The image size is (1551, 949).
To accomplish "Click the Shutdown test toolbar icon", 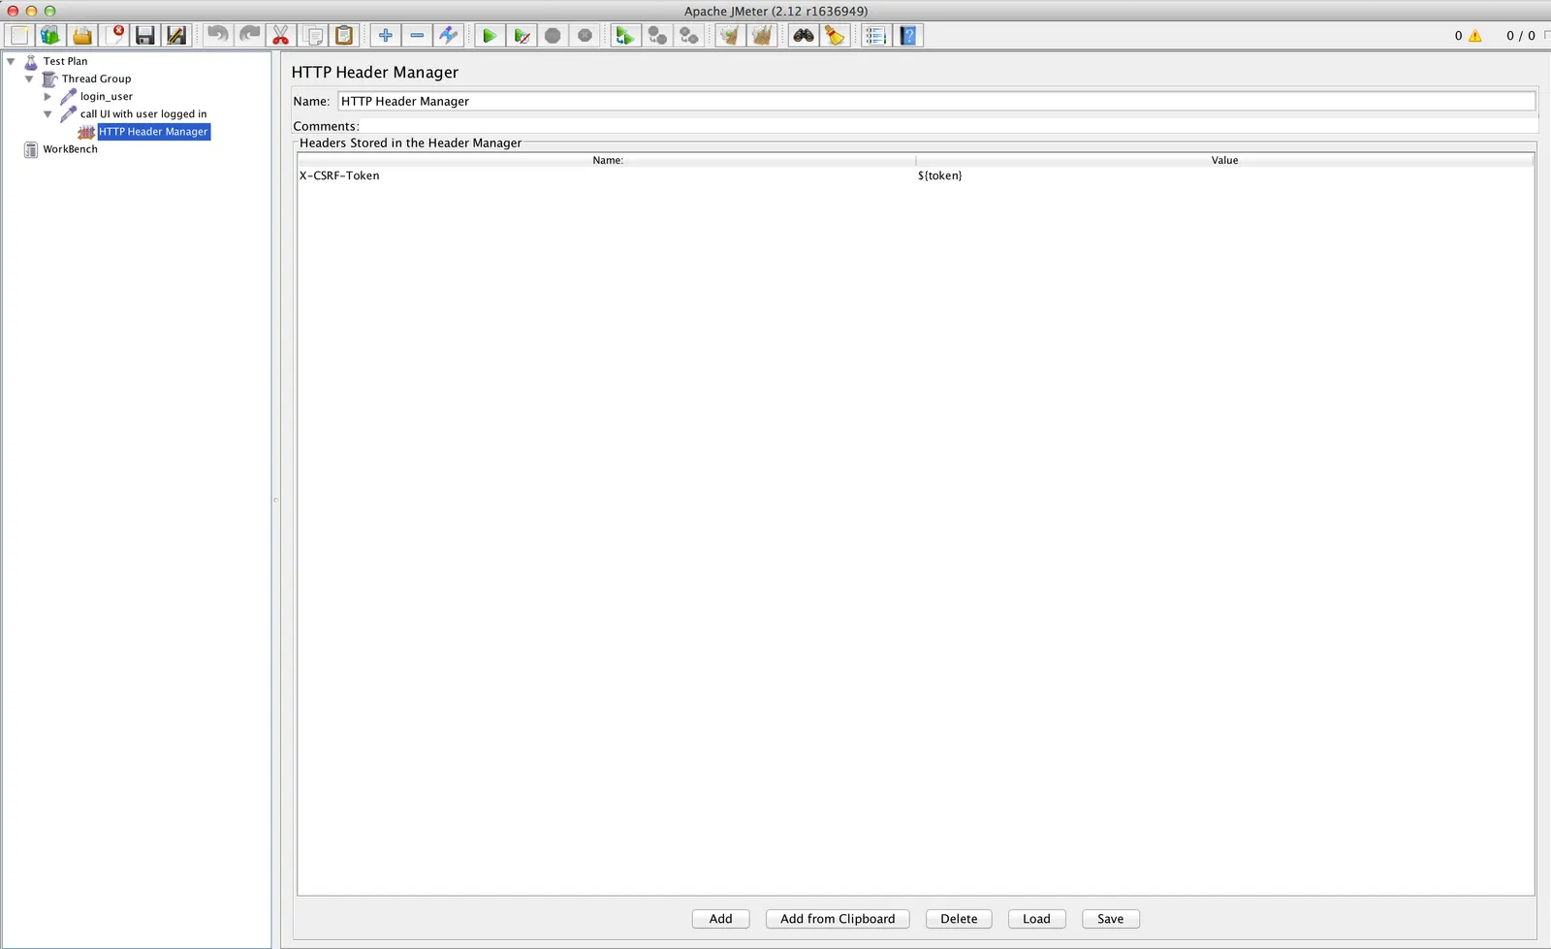I will [585, 36].
